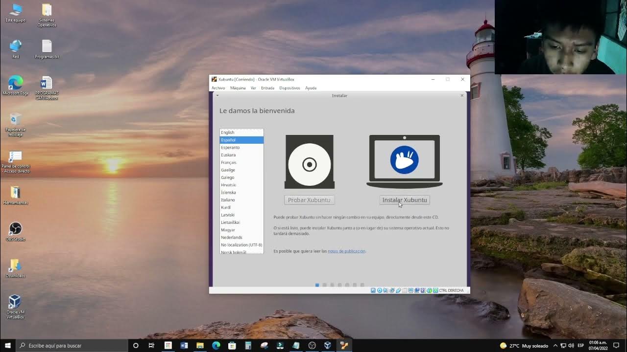The width and height of the screenshot is (627, 352).
Task: Open File Explorer from the taskbar
Action: click(200, 346)
